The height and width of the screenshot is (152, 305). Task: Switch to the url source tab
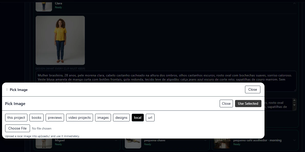(150, 118)
